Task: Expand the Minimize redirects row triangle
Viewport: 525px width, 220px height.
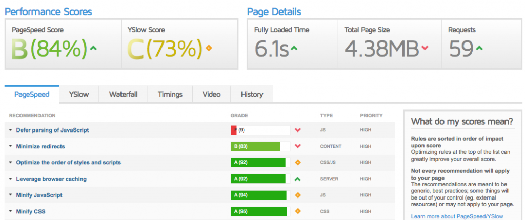Action: (x=10, y=147)
